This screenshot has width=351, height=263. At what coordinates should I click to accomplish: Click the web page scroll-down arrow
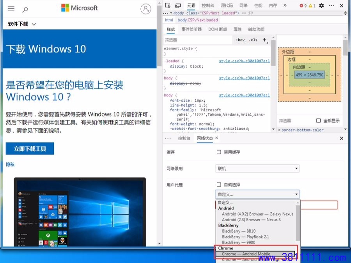[x=160, y=243]
